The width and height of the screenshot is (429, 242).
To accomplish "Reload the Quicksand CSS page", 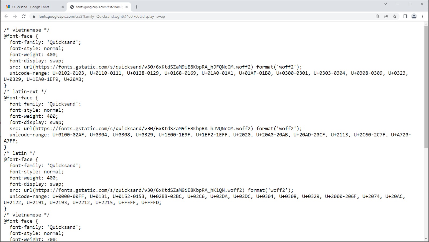I will pos(24,16).
